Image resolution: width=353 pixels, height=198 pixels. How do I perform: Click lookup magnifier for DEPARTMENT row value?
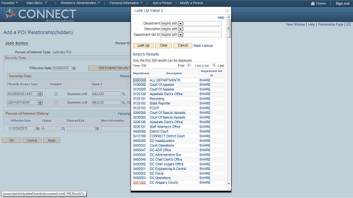point(124,103)
